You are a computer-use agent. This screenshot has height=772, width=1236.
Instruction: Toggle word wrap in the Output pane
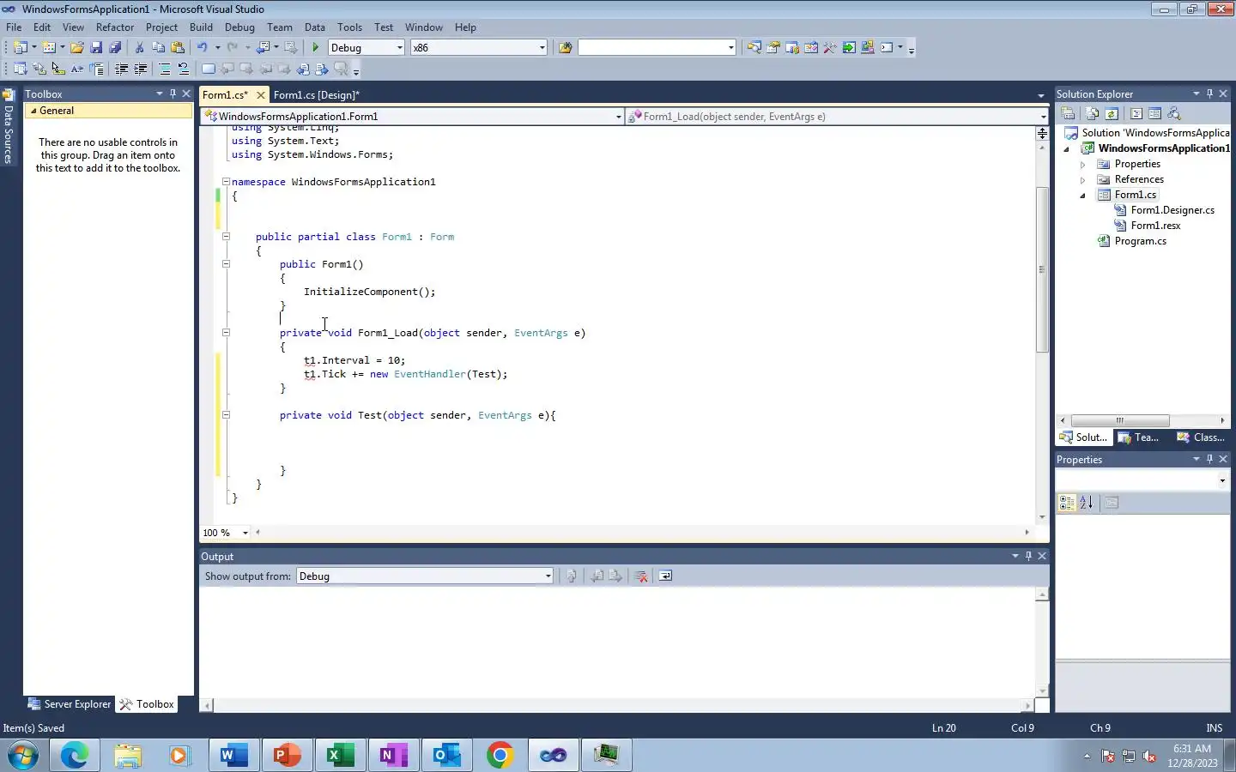click(665, 576)
